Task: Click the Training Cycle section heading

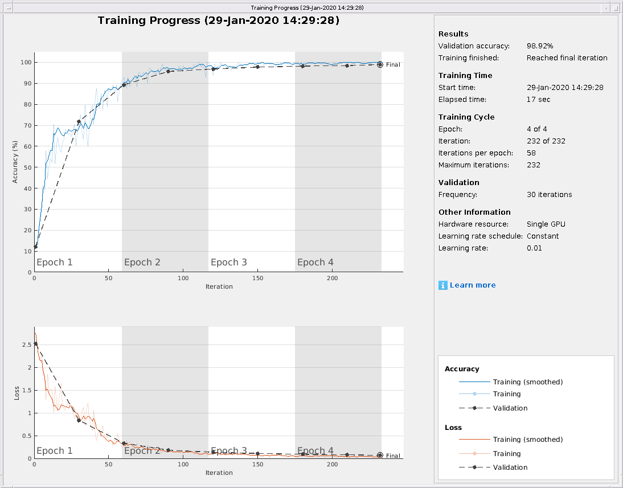Action: click(x=466, y=117)
